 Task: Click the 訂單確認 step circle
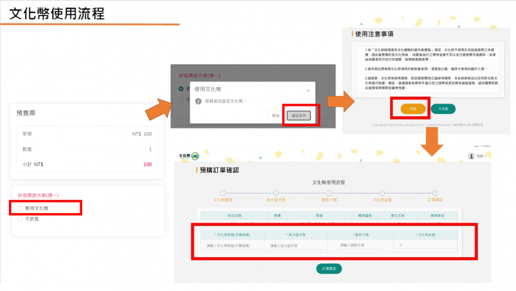(x=434, y=191)
